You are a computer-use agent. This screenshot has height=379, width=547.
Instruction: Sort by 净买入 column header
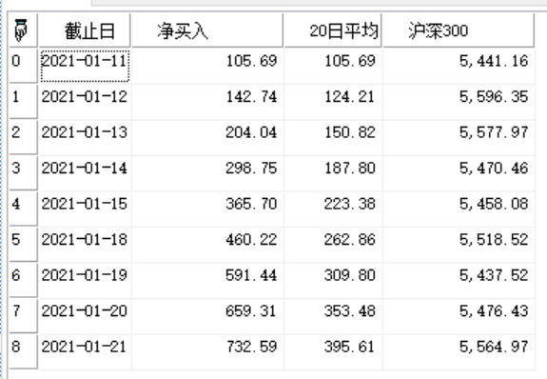click(x=207, y=30)
